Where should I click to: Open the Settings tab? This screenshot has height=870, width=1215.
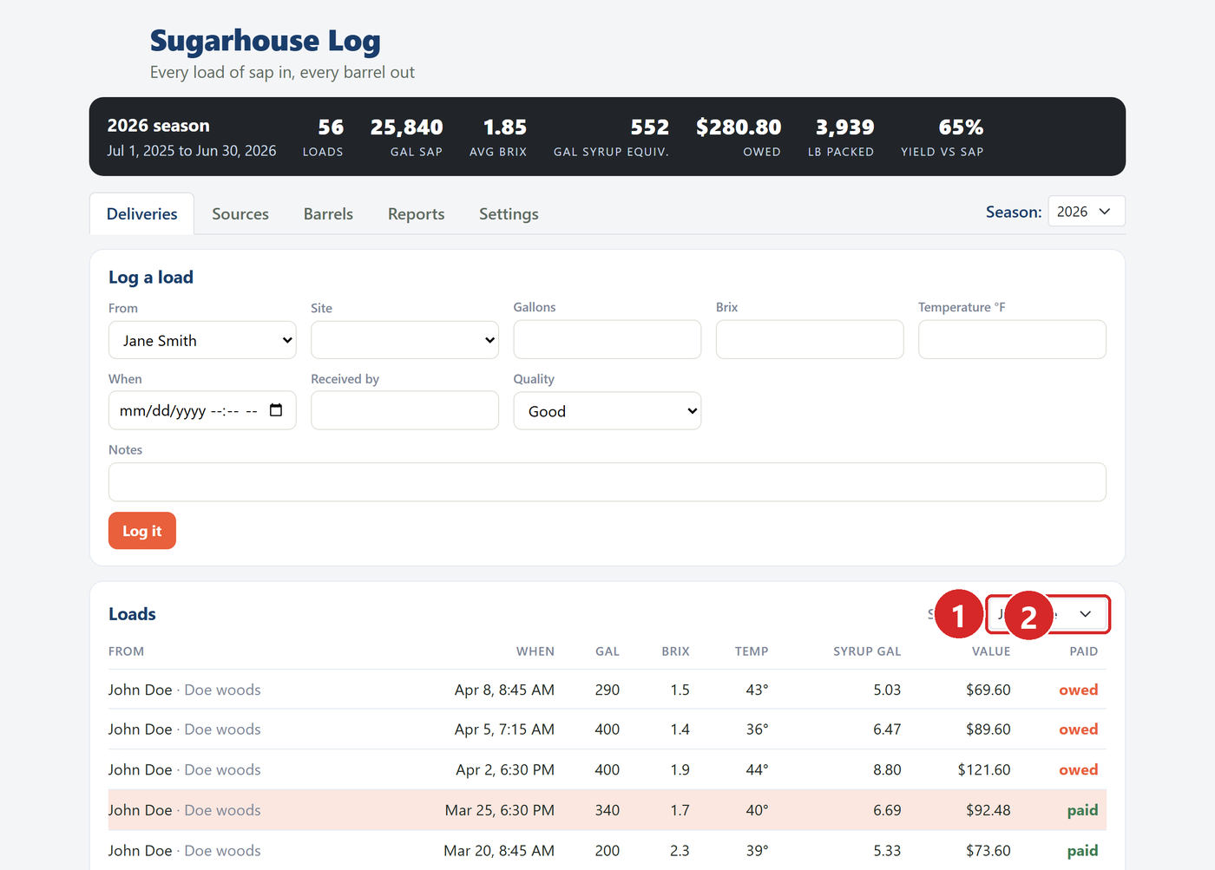coord(509,214)
